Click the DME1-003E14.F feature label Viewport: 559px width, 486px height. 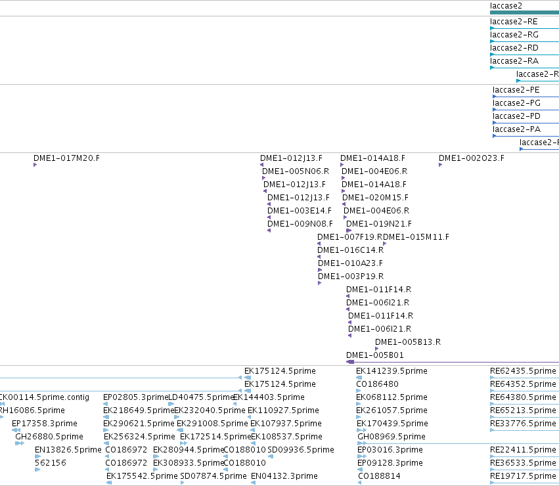click(x=300, y=211)
